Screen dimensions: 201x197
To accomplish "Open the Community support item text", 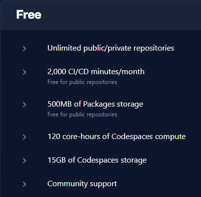I will point(82,184).
